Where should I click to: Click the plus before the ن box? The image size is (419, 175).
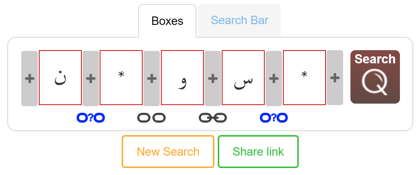(x=29, y=78)
